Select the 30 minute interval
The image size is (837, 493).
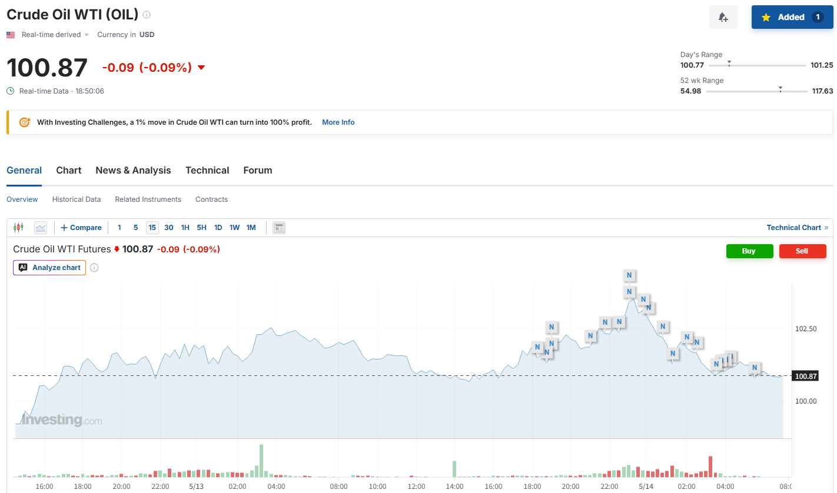coord(169,228)
